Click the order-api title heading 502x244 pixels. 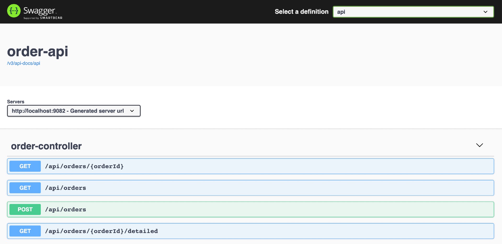tap(38, 51)
